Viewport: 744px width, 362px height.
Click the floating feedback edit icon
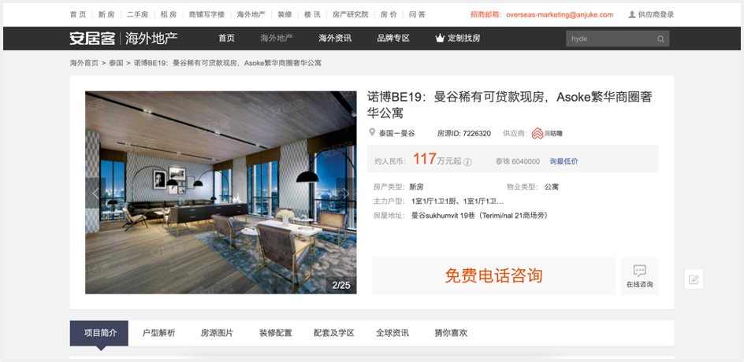(694, 279)
